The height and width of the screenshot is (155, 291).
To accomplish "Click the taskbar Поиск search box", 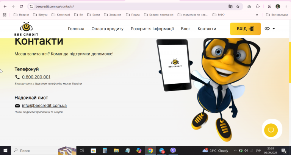I will 44,150.
